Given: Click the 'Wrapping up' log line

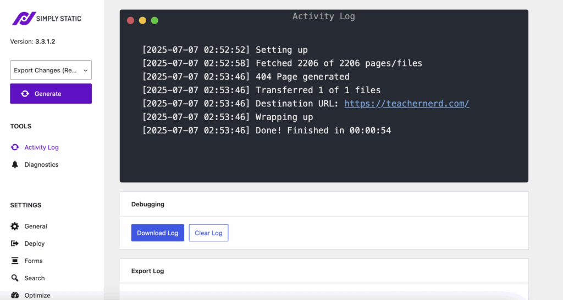Looking at the screenshot, I should [x=228, y=117].
